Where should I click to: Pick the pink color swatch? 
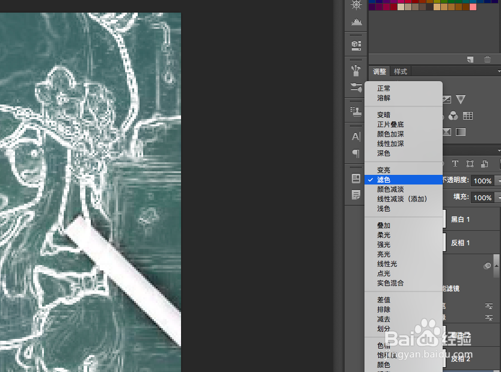(x=473, y=7)
